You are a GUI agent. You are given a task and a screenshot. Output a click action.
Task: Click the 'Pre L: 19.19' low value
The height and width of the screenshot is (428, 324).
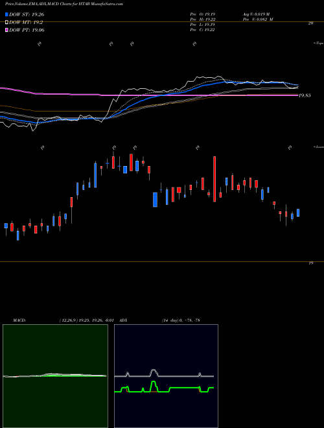click(x=202, y=25)
